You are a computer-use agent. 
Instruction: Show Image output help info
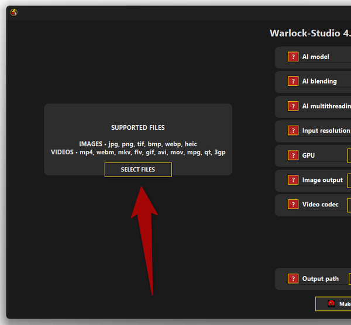[293, 180]
